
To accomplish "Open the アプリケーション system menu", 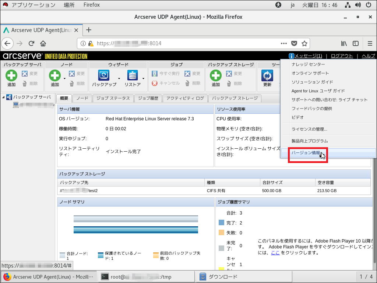I will pyautogui.click(x=34, y=5).
